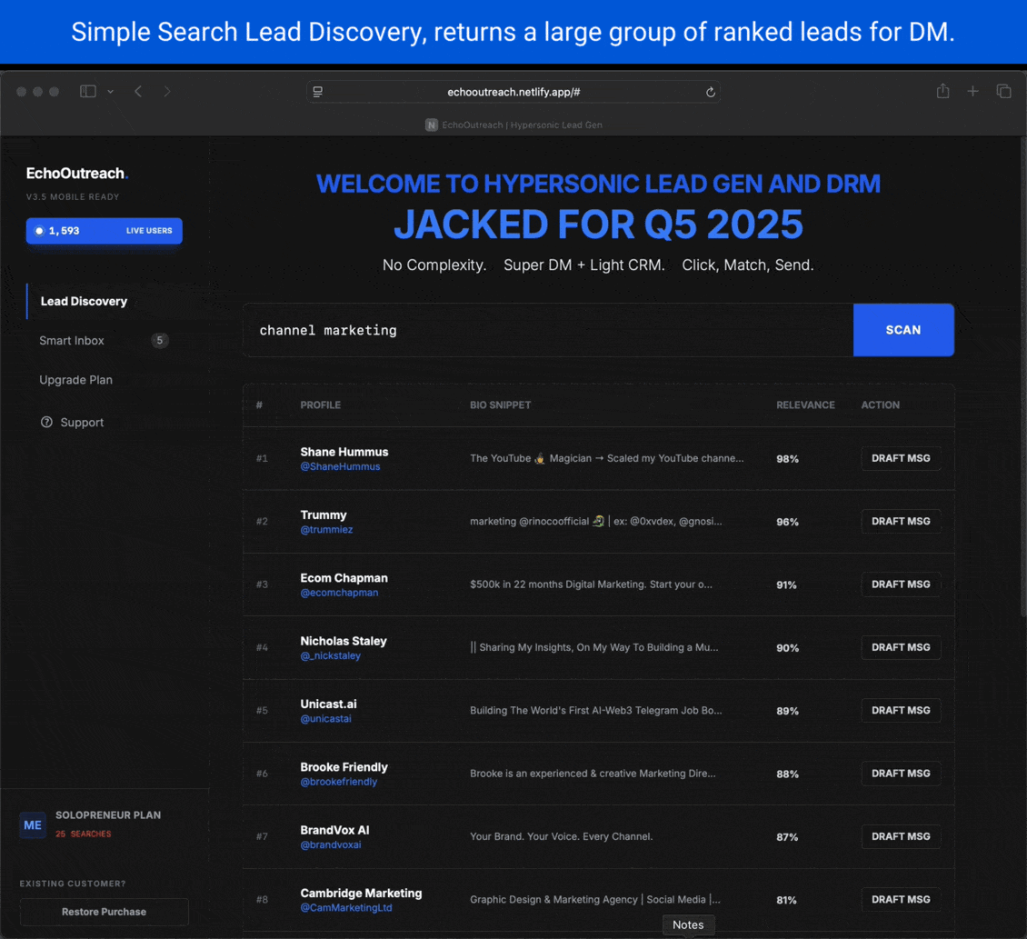This screenshot has width=1027, height=939.
Task: Click the ACTION column header
Action: point(881,405)
